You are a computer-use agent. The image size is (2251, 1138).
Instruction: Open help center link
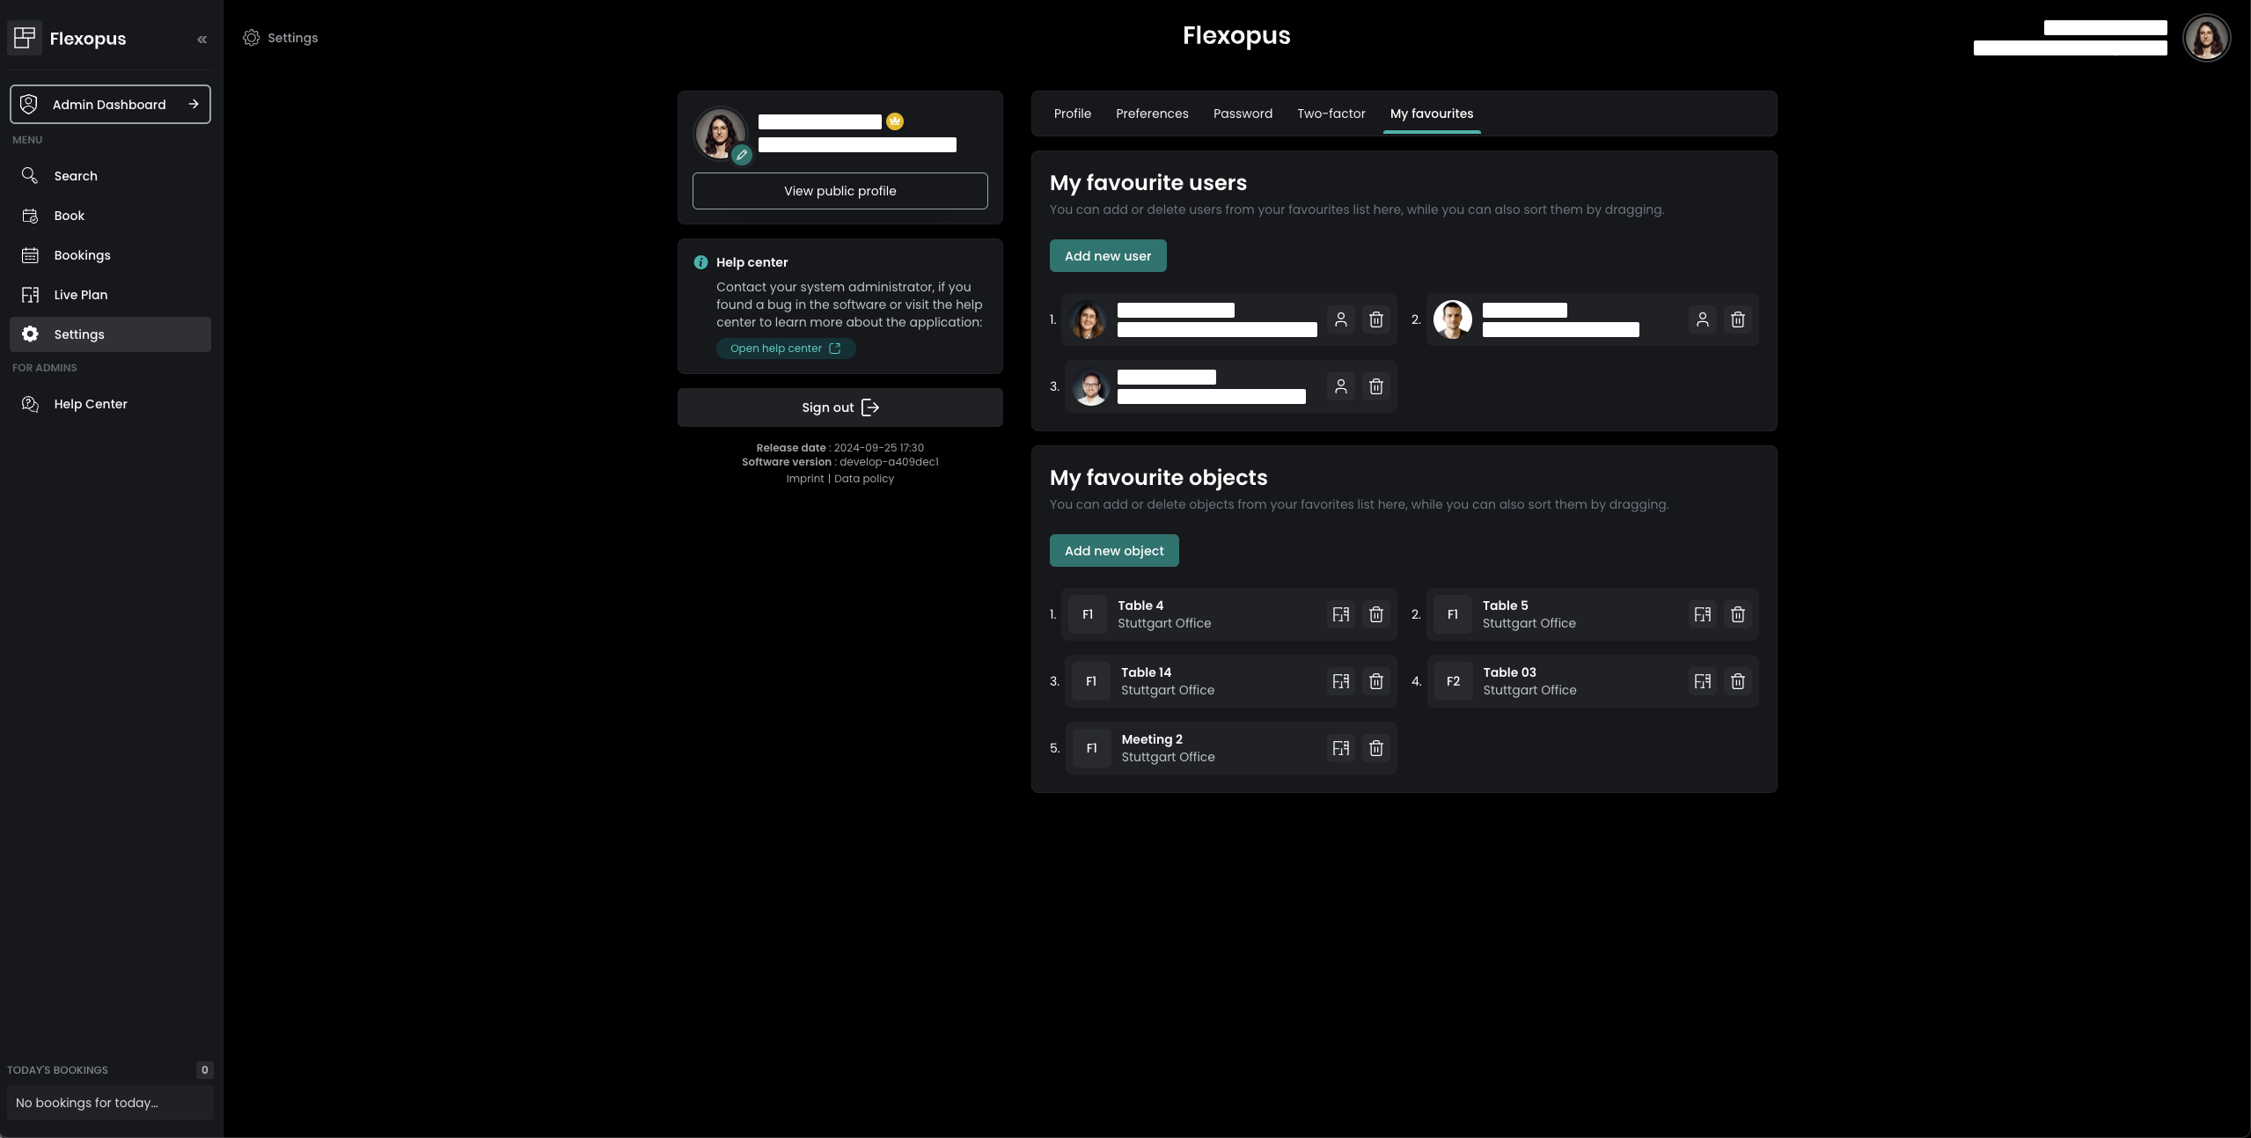(785, 349)
